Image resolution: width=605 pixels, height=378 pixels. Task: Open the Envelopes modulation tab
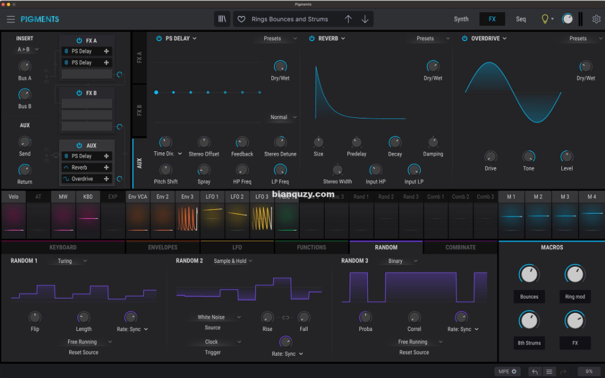tap(163, 248)
